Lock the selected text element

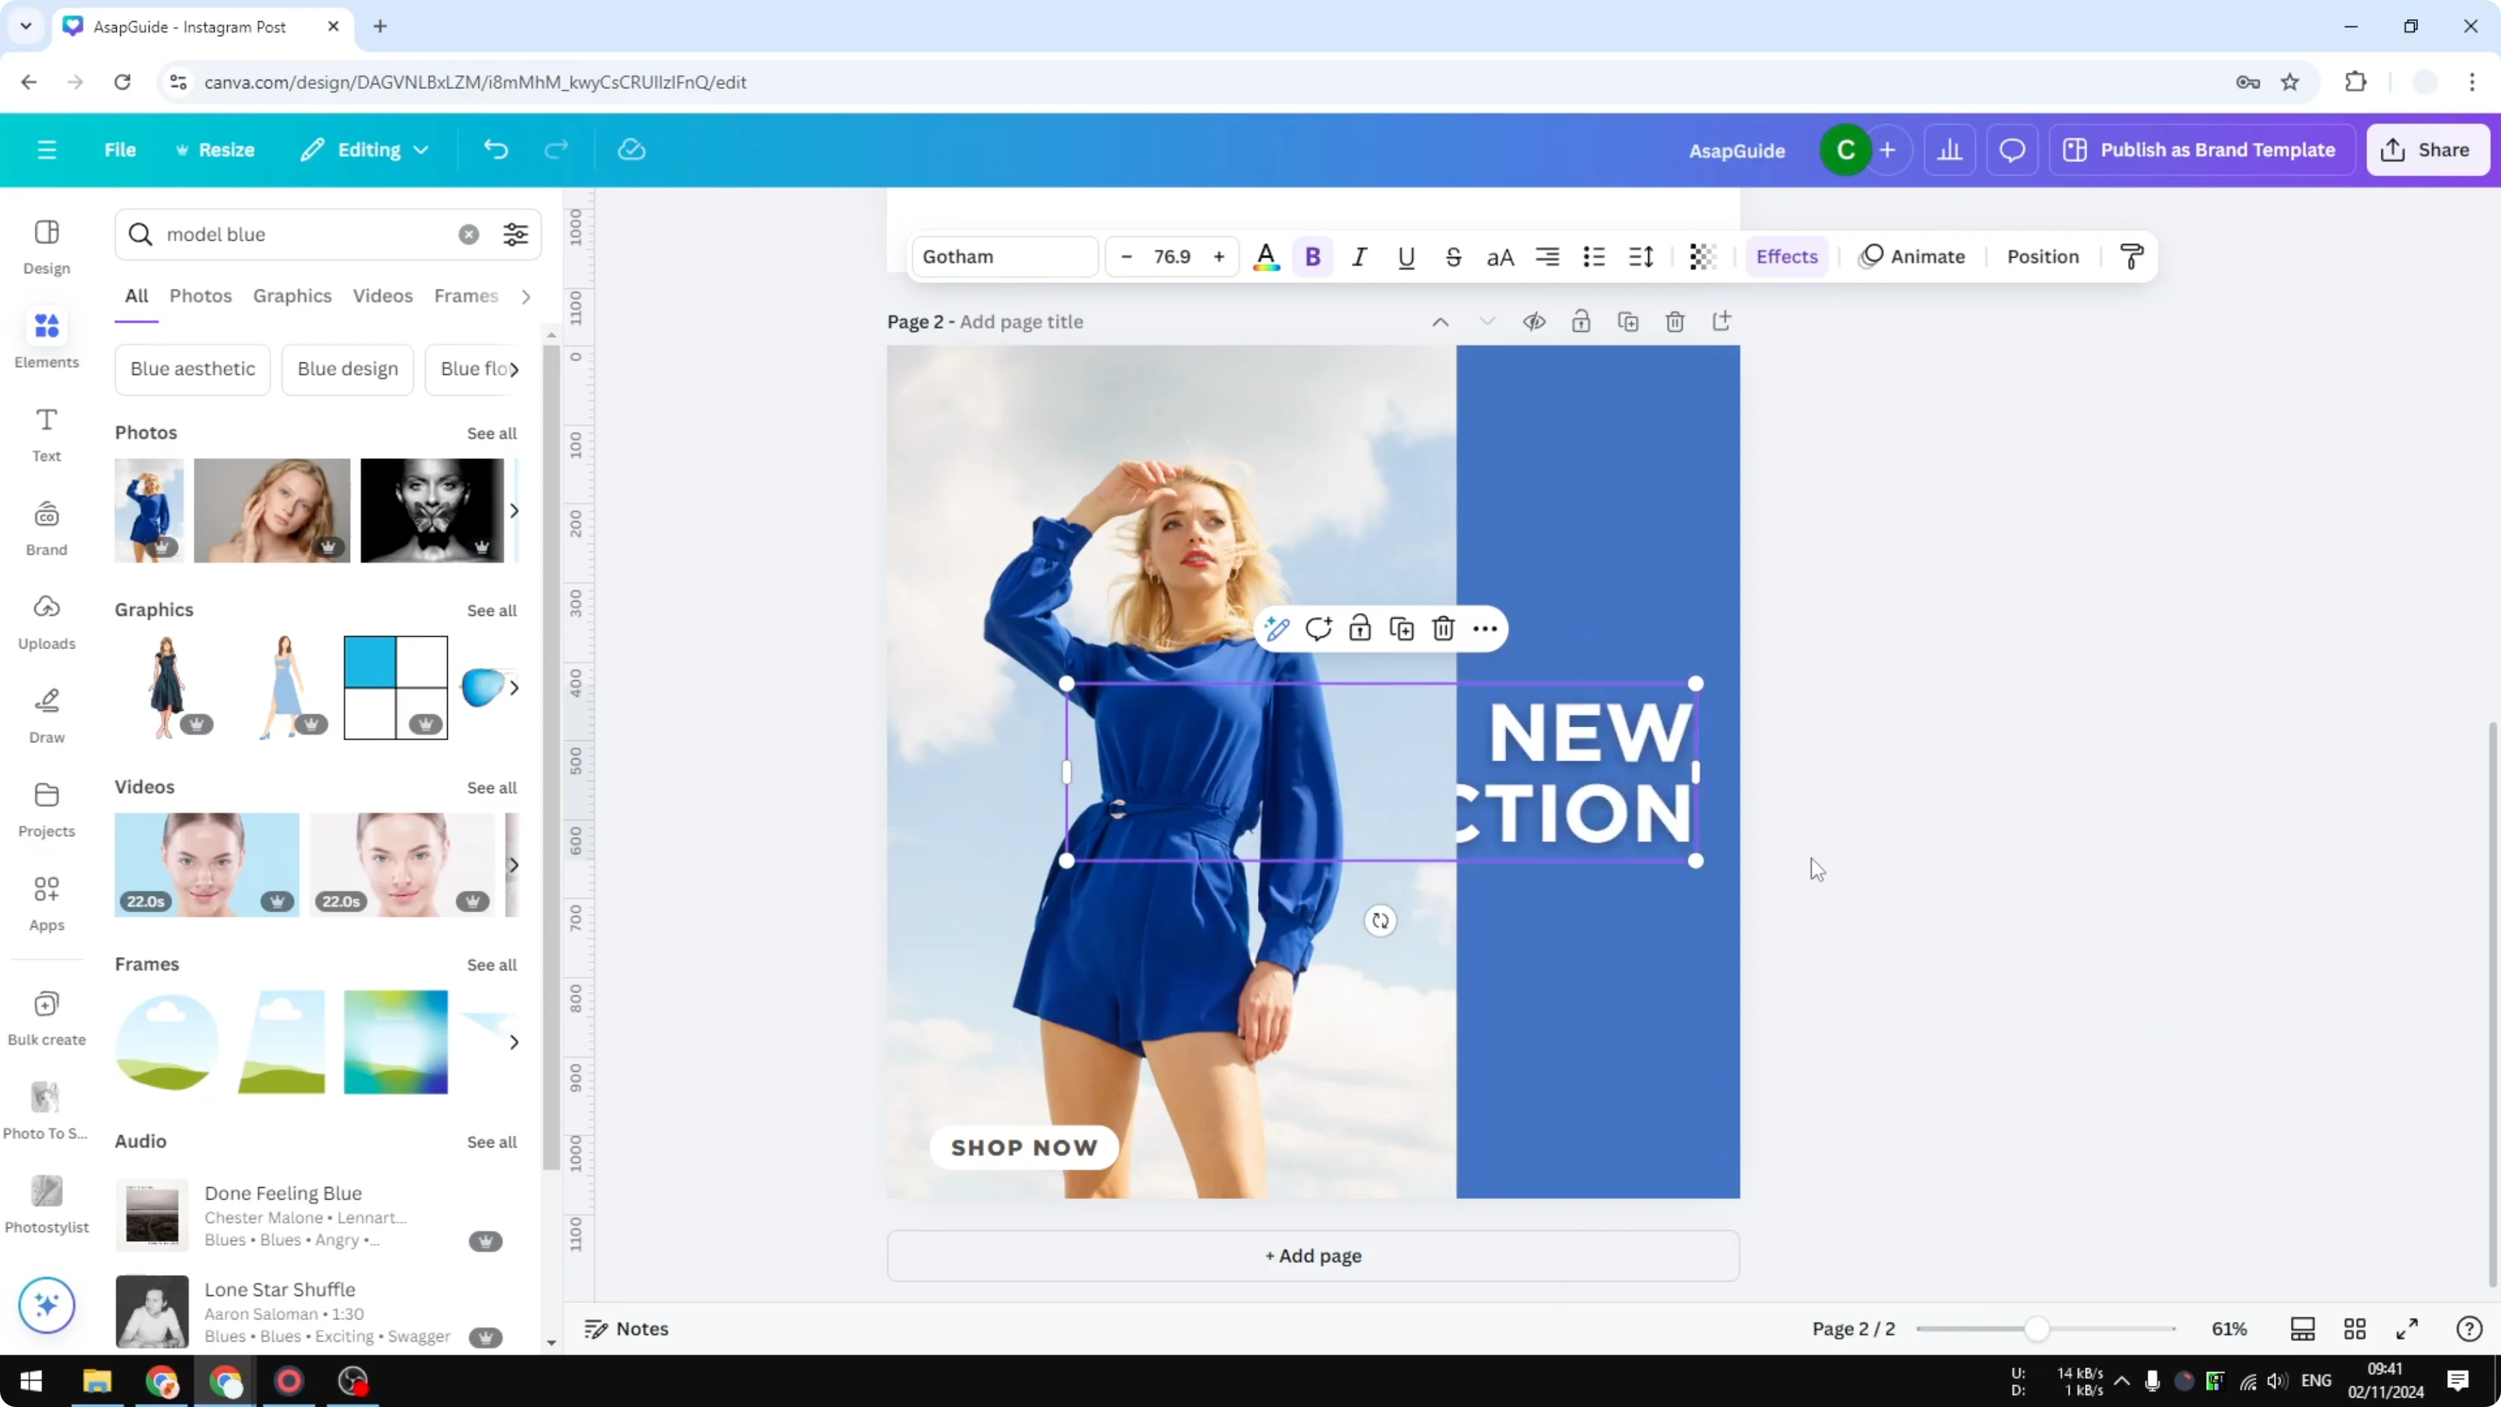point(1359,628)
